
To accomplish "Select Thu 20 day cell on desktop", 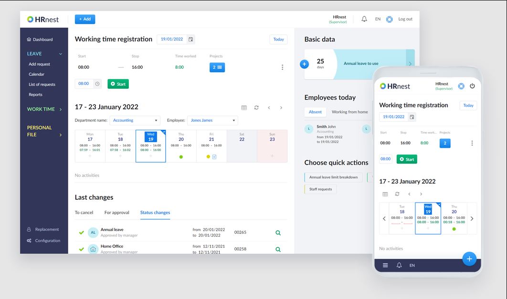I will [181, 146].
